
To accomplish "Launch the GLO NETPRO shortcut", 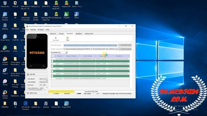I will point(5,49).
